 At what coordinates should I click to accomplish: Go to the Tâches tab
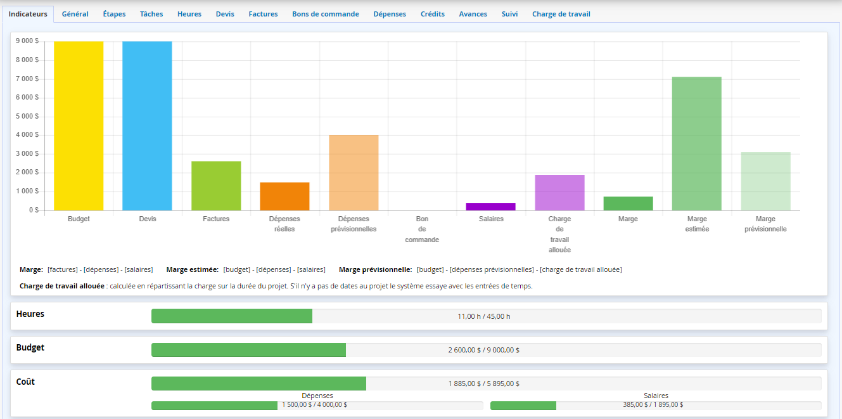[151, 14]
